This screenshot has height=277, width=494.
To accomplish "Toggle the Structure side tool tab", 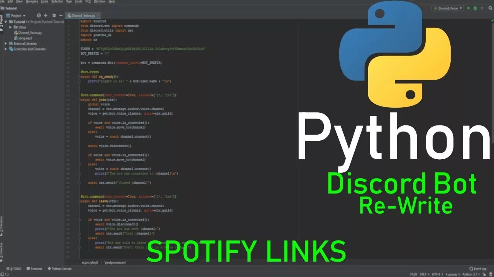I will (x=2, y=227).
